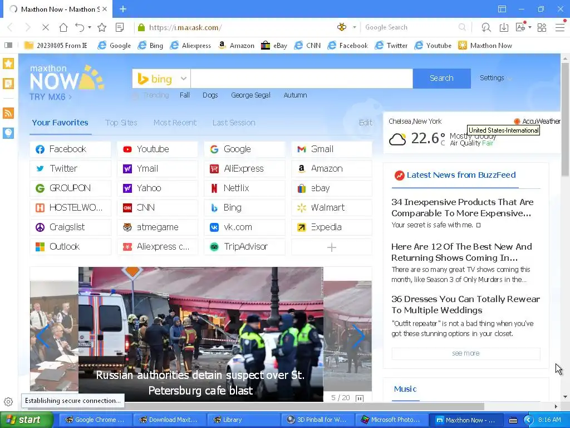
Task: Click the undo closed tab arrow icon
Action: point(80,27)
